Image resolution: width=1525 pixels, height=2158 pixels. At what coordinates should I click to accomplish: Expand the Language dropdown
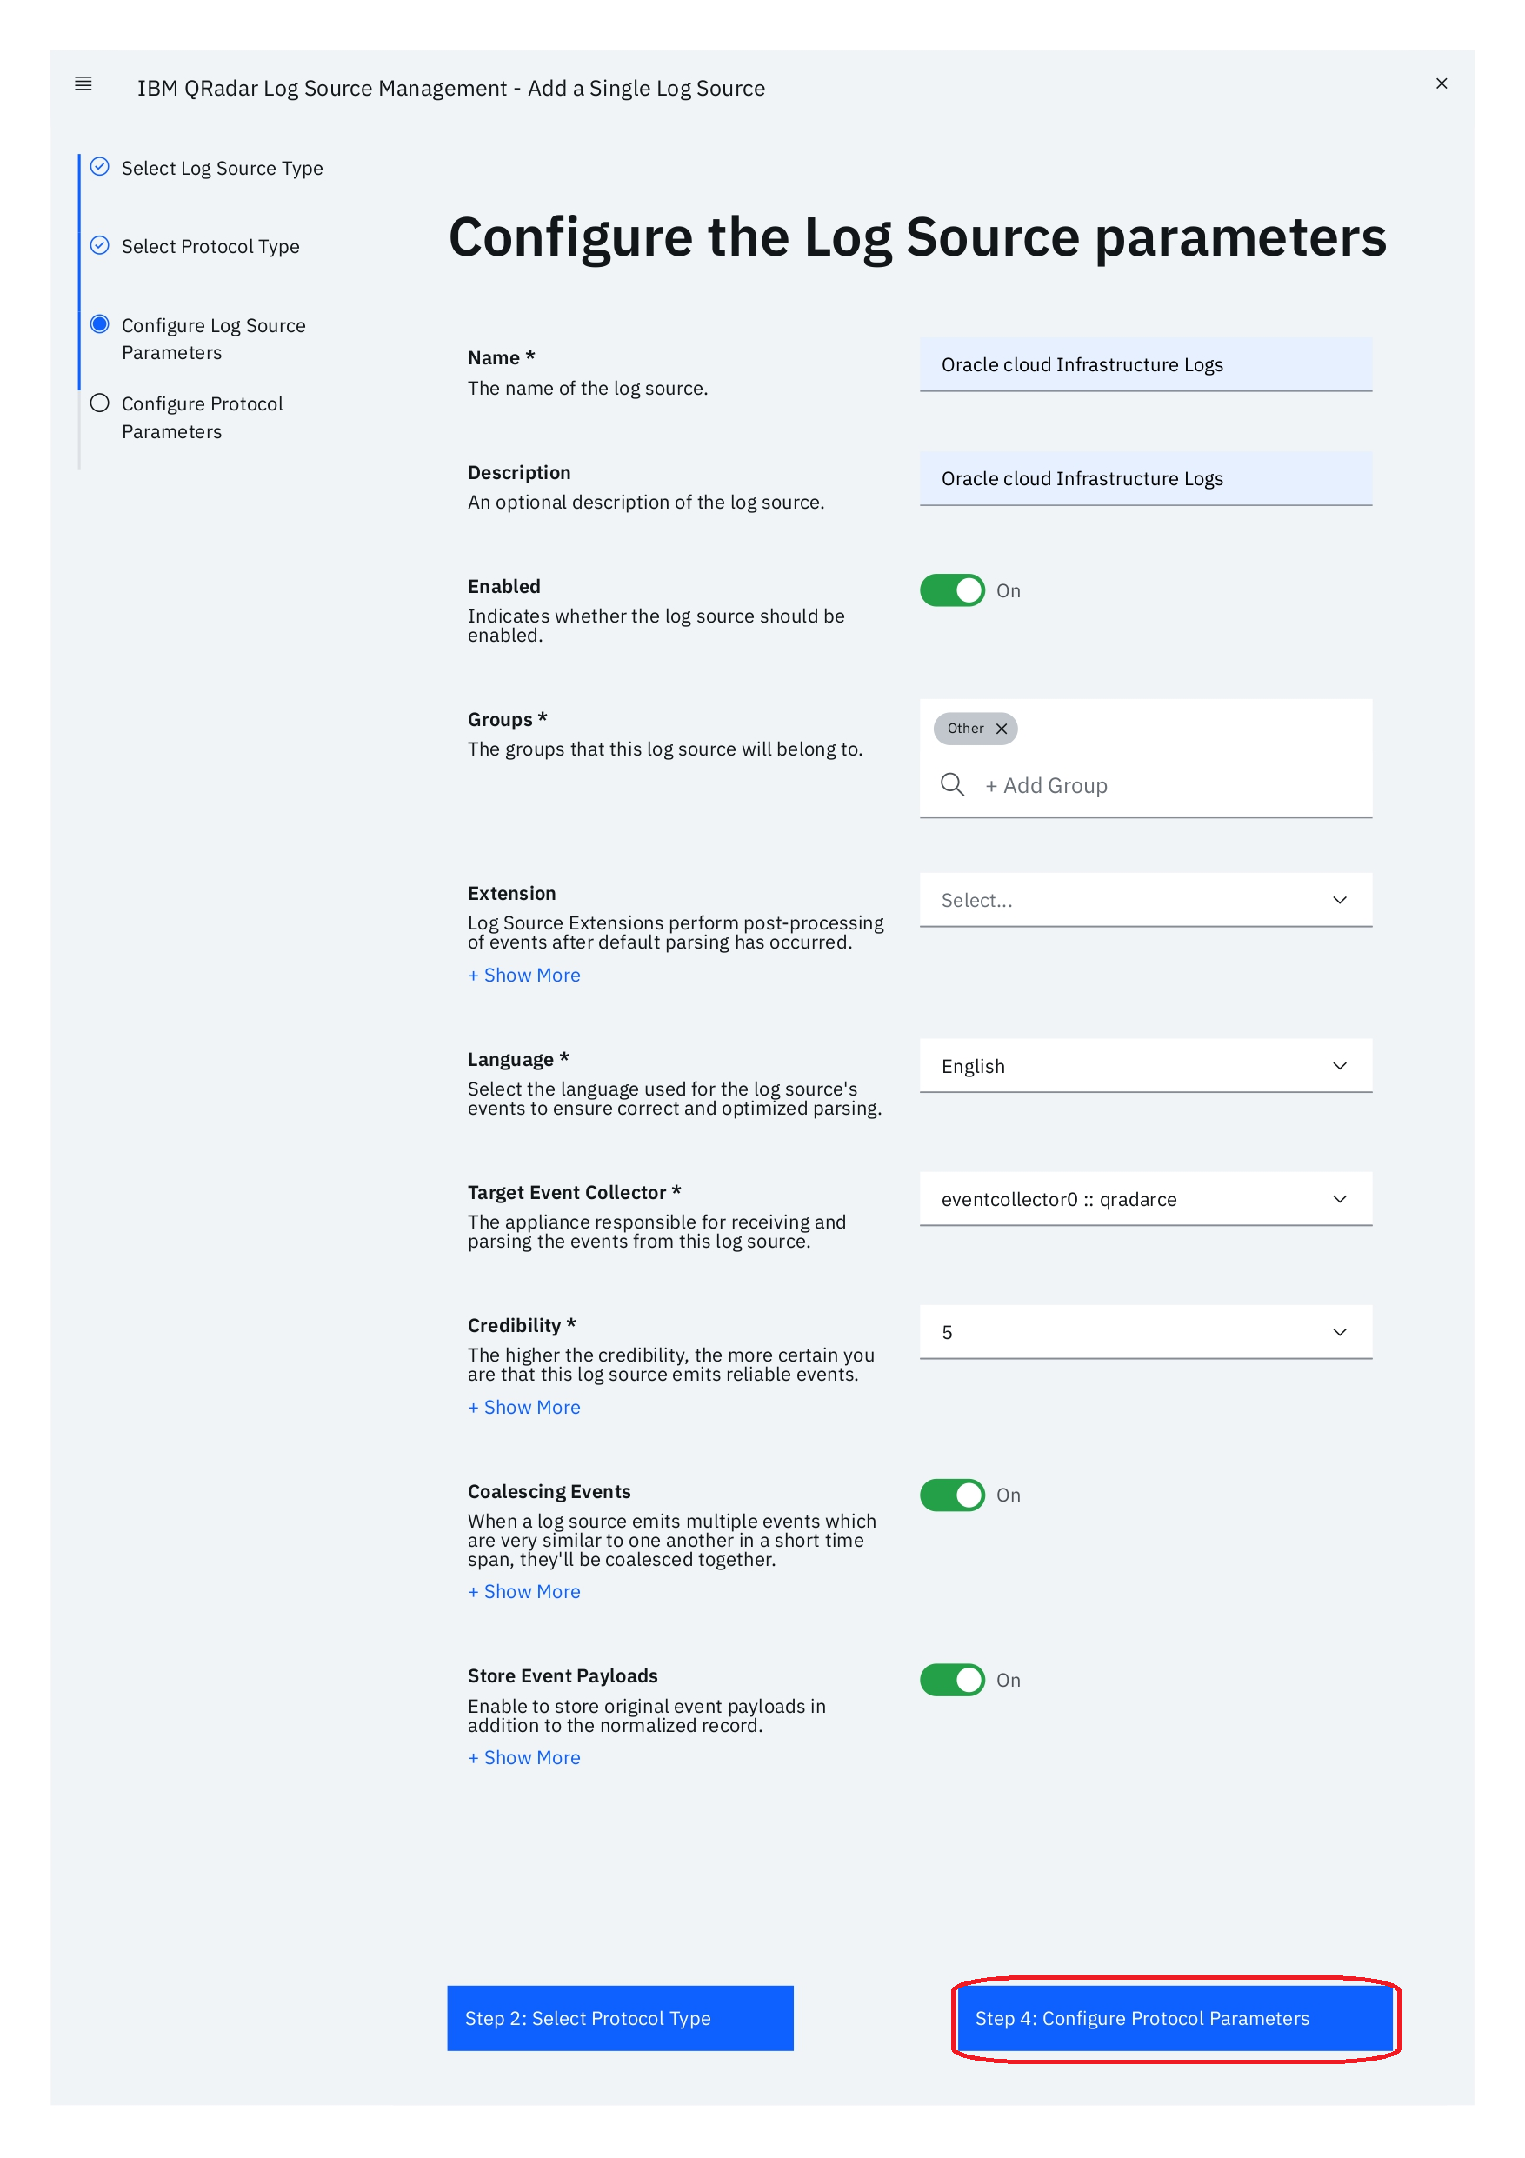point(1144,1066)
